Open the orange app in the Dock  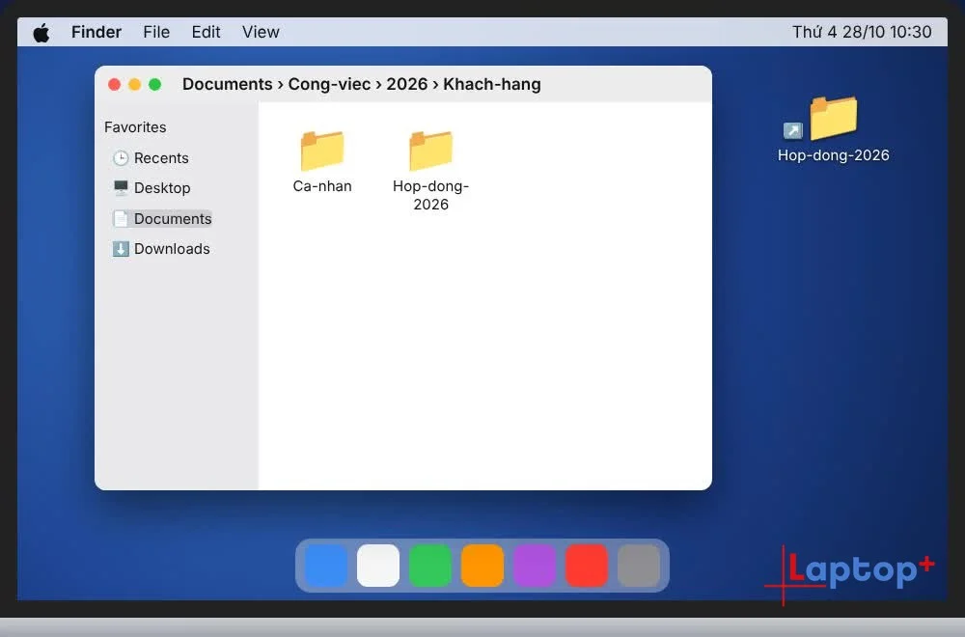coord(482,566)
